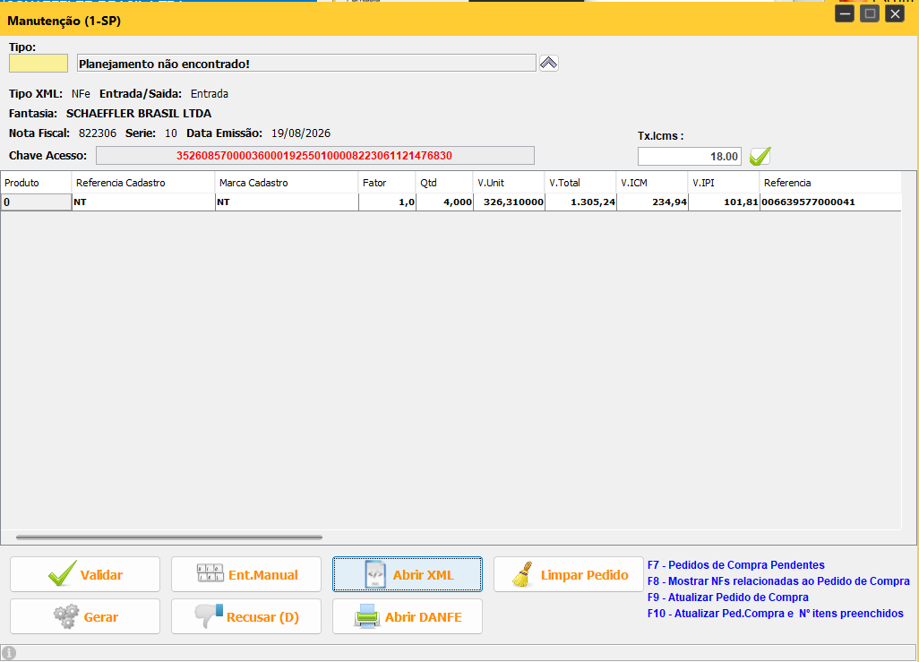
Task: Click the emission date 19/08/2026
Action: [x=301, y=133]
